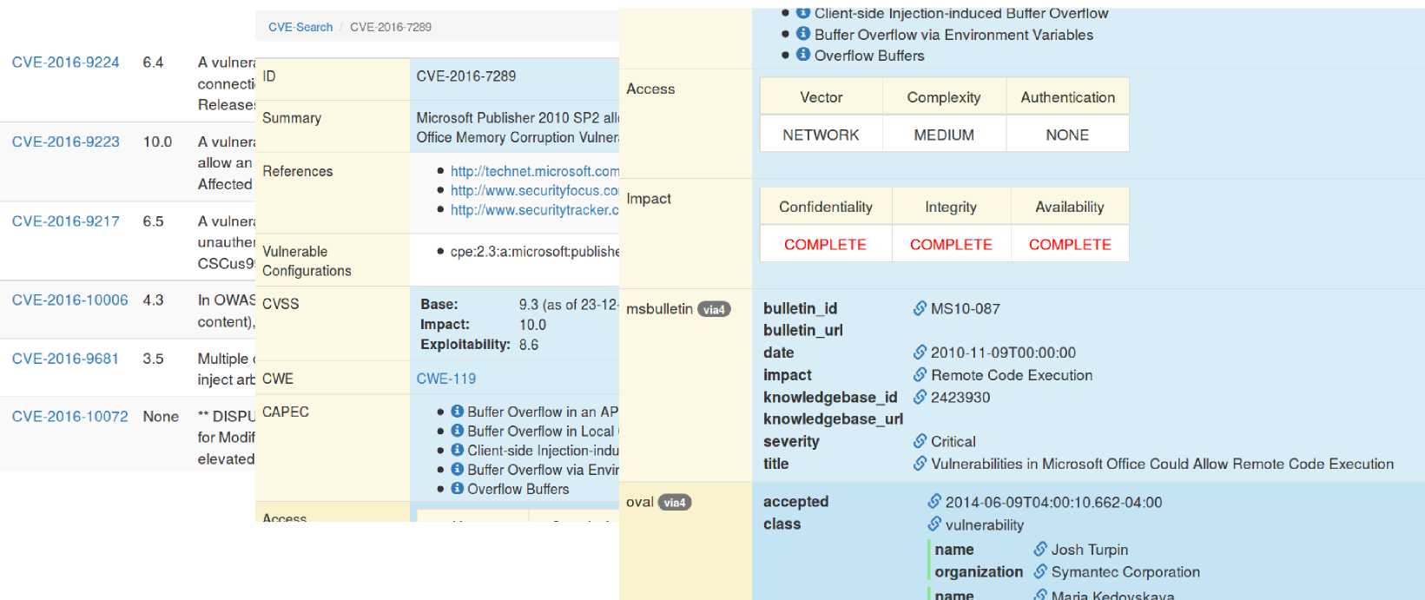Open the technet.microsoft.com reference link
This screenshot has width=1425, height=600.
click(x=534, y=172)
